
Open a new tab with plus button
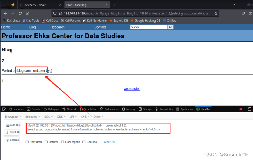[114, 5]
